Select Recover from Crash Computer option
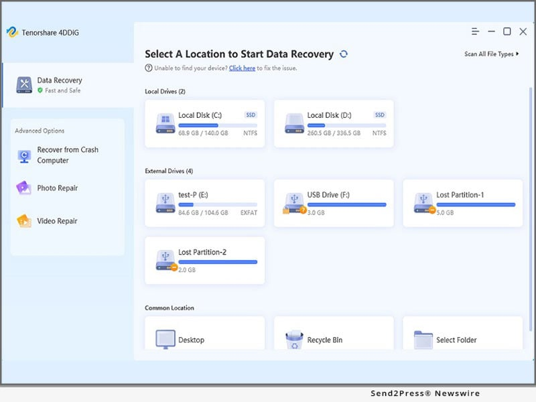The height and width of the screenshot is (402, 536). (x=67, y=155)
